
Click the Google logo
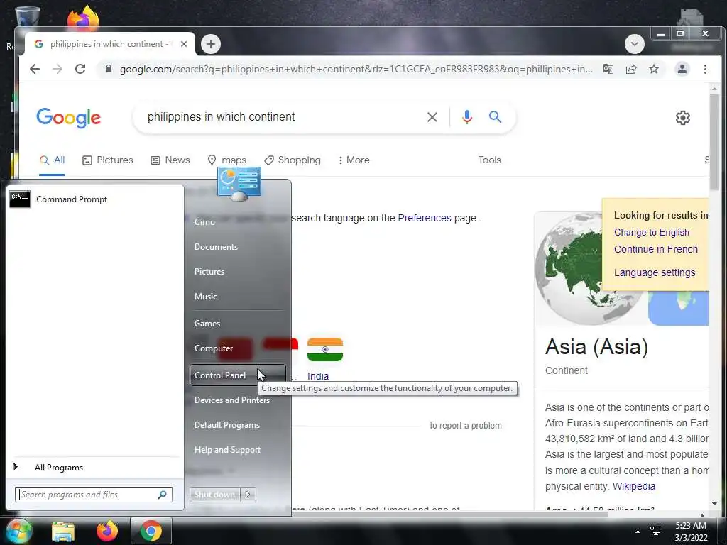point(69,118)
